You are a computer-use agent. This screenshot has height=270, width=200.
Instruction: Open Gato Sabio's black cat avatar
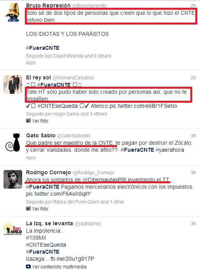(x=13, y=142)
